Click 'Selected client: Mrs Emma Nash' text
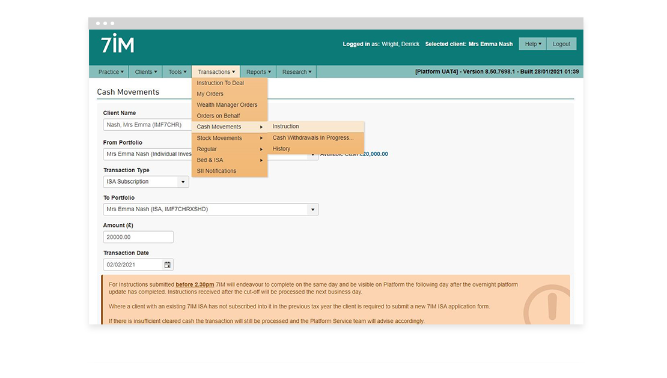The image size is (667, 378). (x=469, y=44)
